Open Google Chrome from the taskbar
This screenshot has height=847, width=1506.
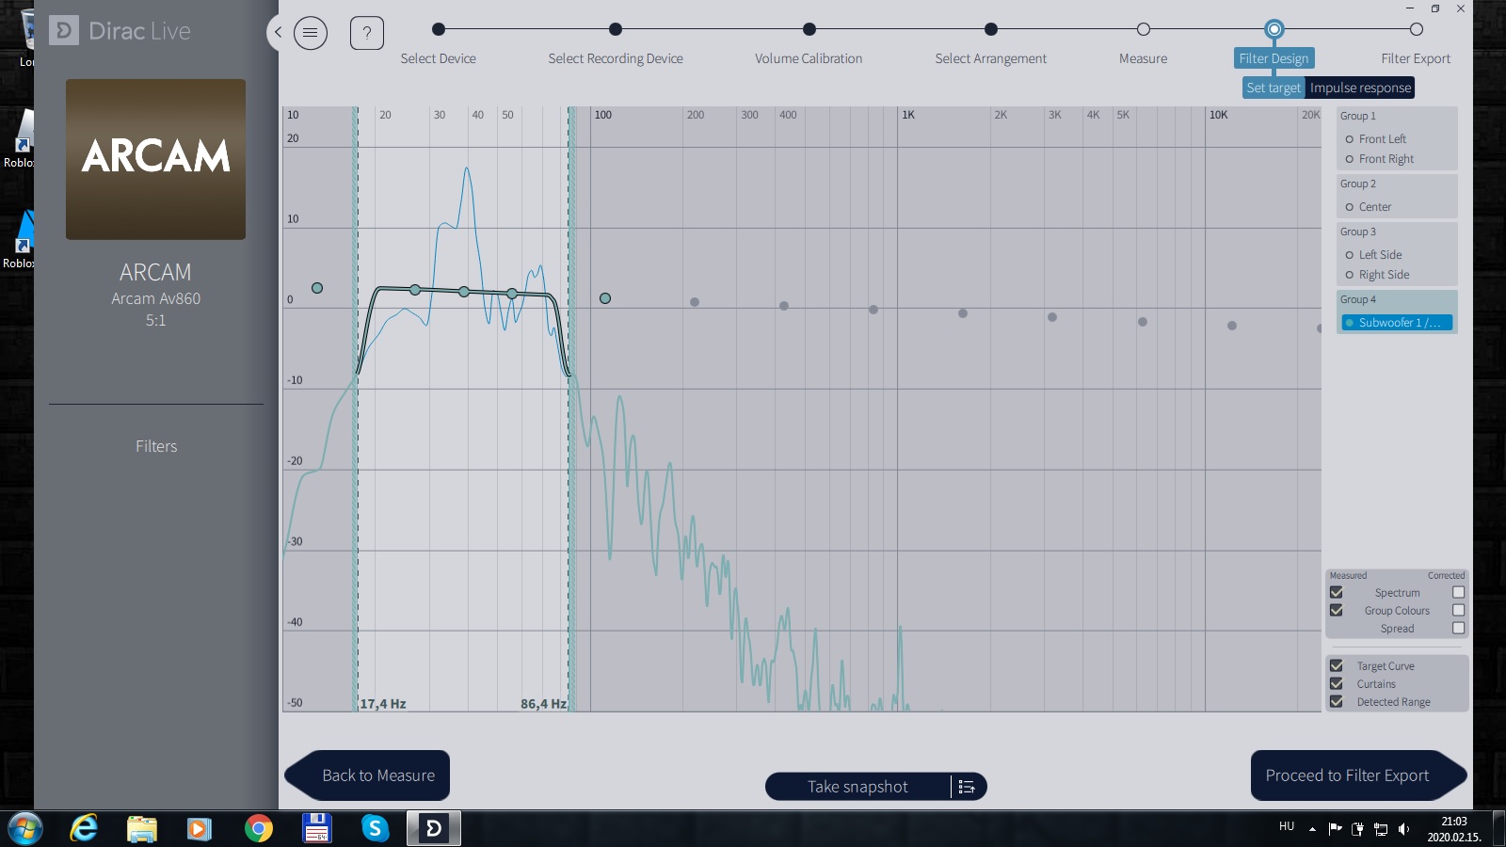258,828
